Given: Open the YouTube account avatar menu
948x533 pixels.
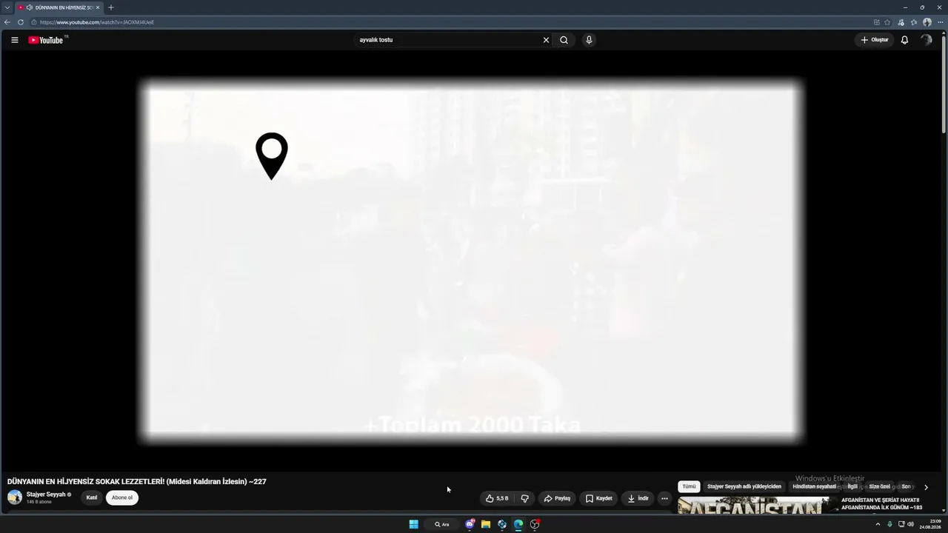Looking at the screenshot, I should (926, 40).
